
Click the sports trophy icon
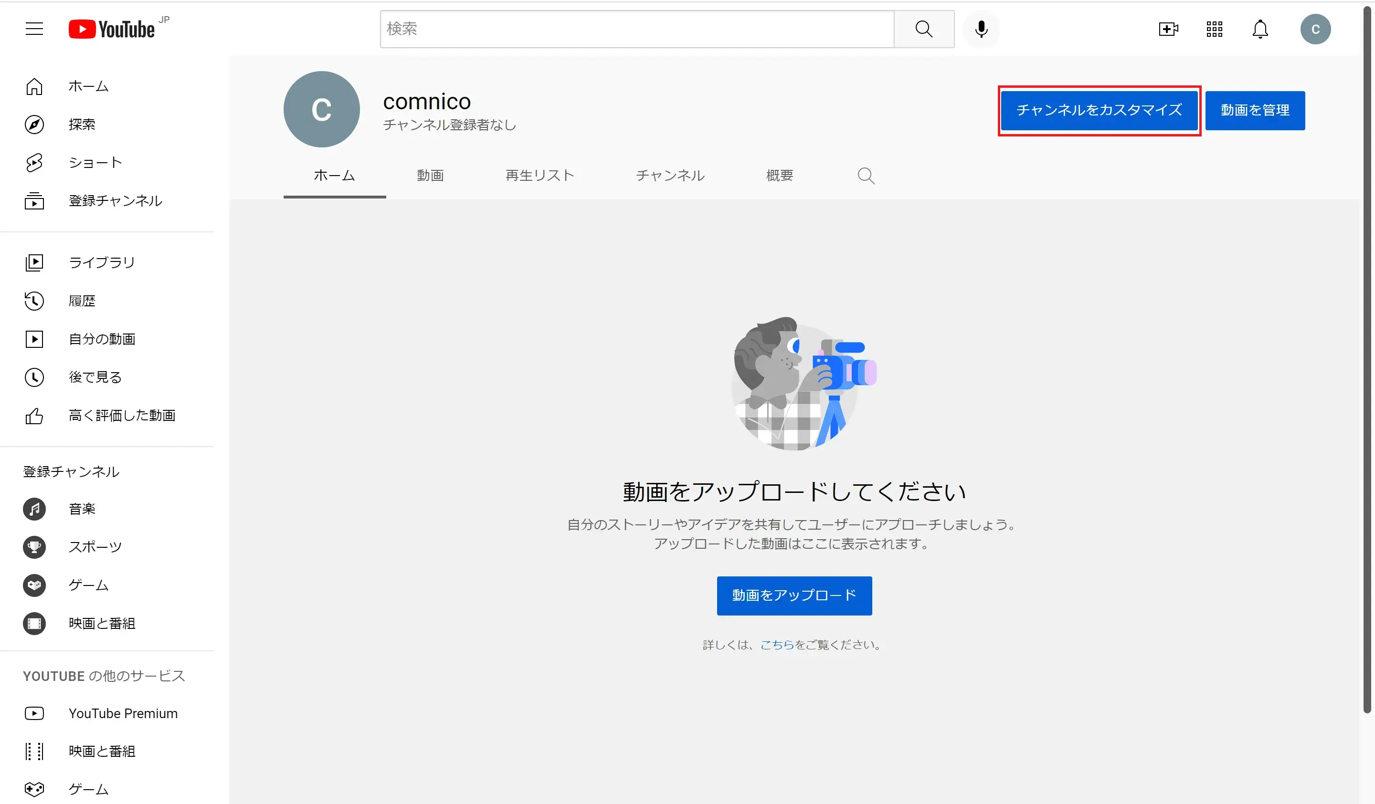(34, 547)
